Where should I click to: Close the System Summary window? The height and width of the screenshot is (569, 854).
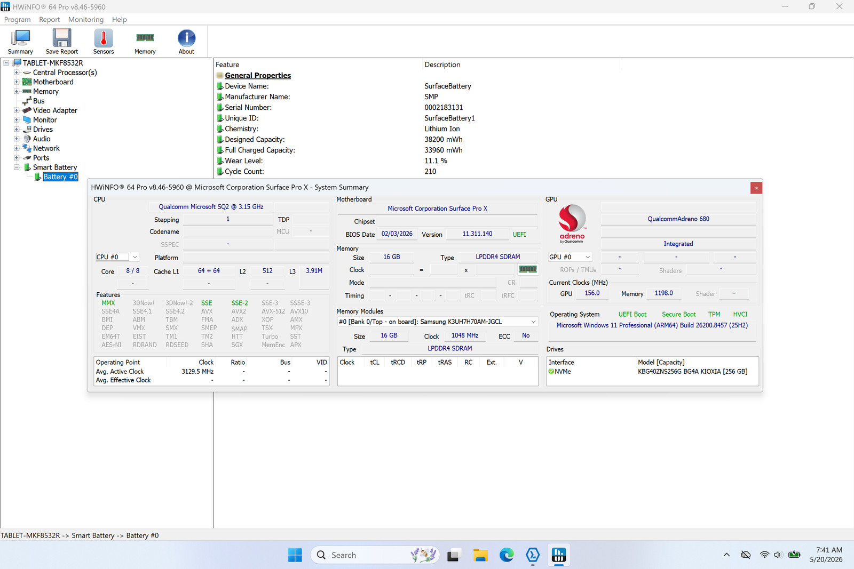point(756,188)
